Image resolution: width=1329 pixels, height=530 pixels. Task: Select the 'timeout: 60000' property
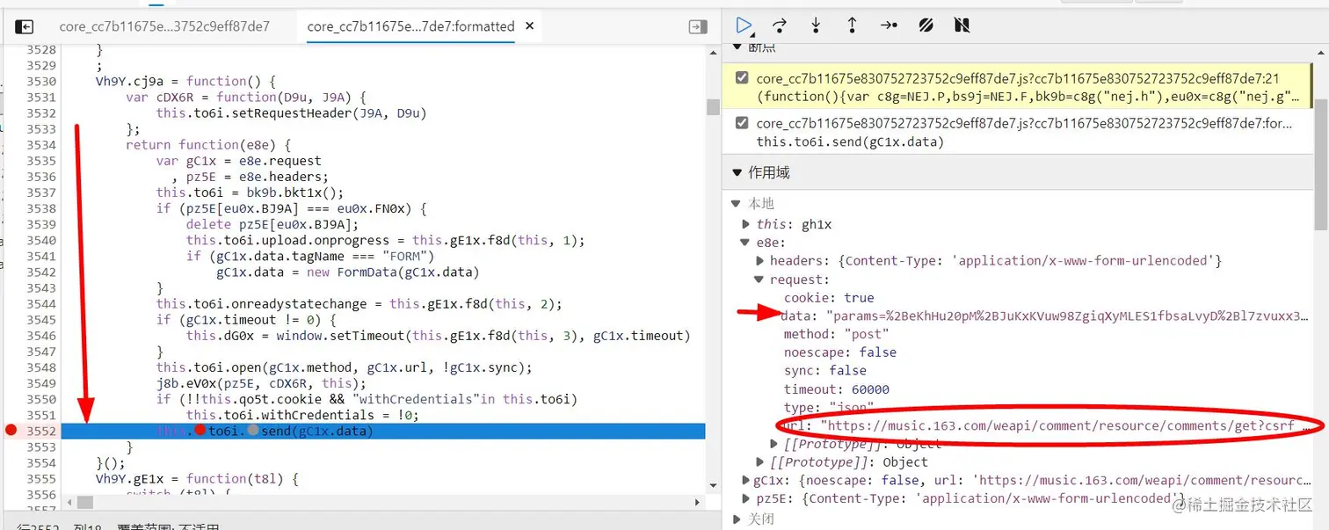(837, 389)
